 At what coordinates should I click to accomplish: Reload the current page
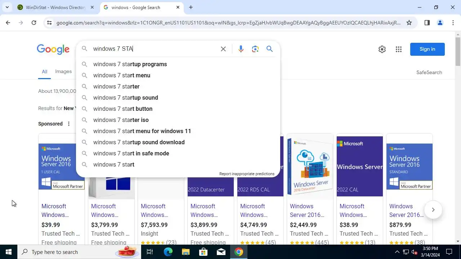(x=34, y=23)
